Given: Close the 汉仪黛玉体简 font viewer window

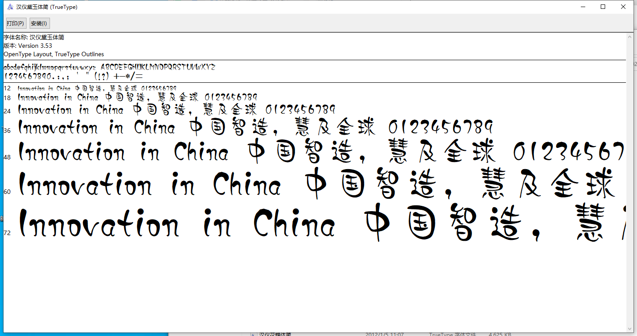Looking at the screenshot, I should (x=623, y=7).
